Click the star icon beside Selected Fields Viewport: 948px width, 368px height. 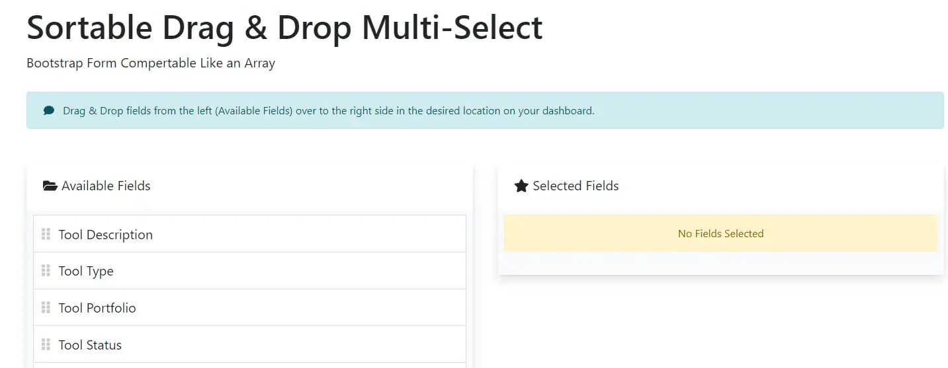click(521, 186)
